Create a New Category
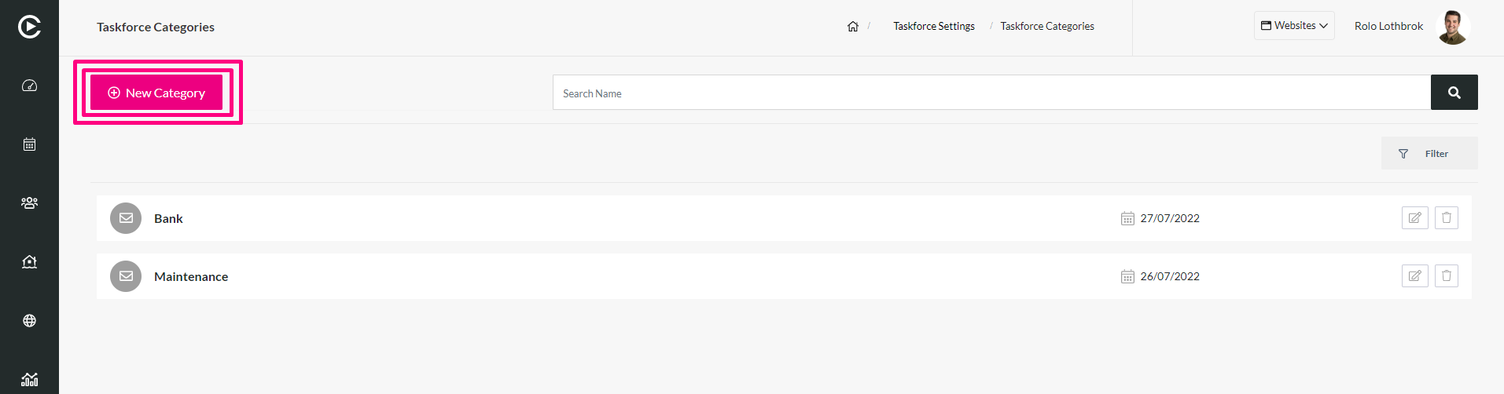Image resolution: width=1504 pixels, height=394 pixels. pos(156,93)
